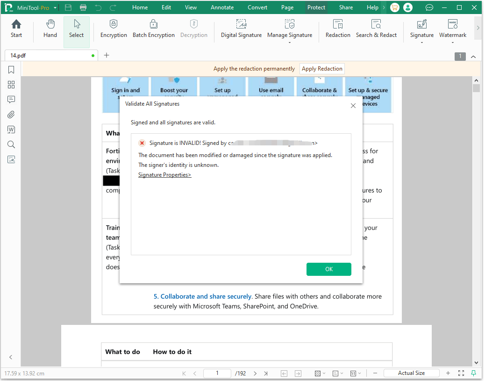Switch to the Annotate tab
The width and height of the screenshot is (485, 381).
click(x=222, y=7)
